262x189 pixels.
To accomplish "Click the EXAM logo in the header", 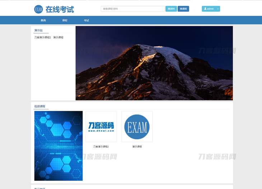I will (38, 9).
